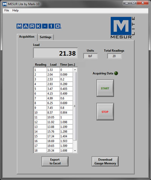Stop acquisition with the STOP button
151x180 pixels.
105,112
